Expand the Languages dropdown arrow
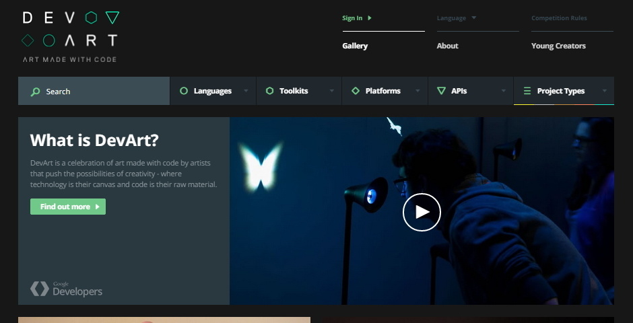 point(246,91)
